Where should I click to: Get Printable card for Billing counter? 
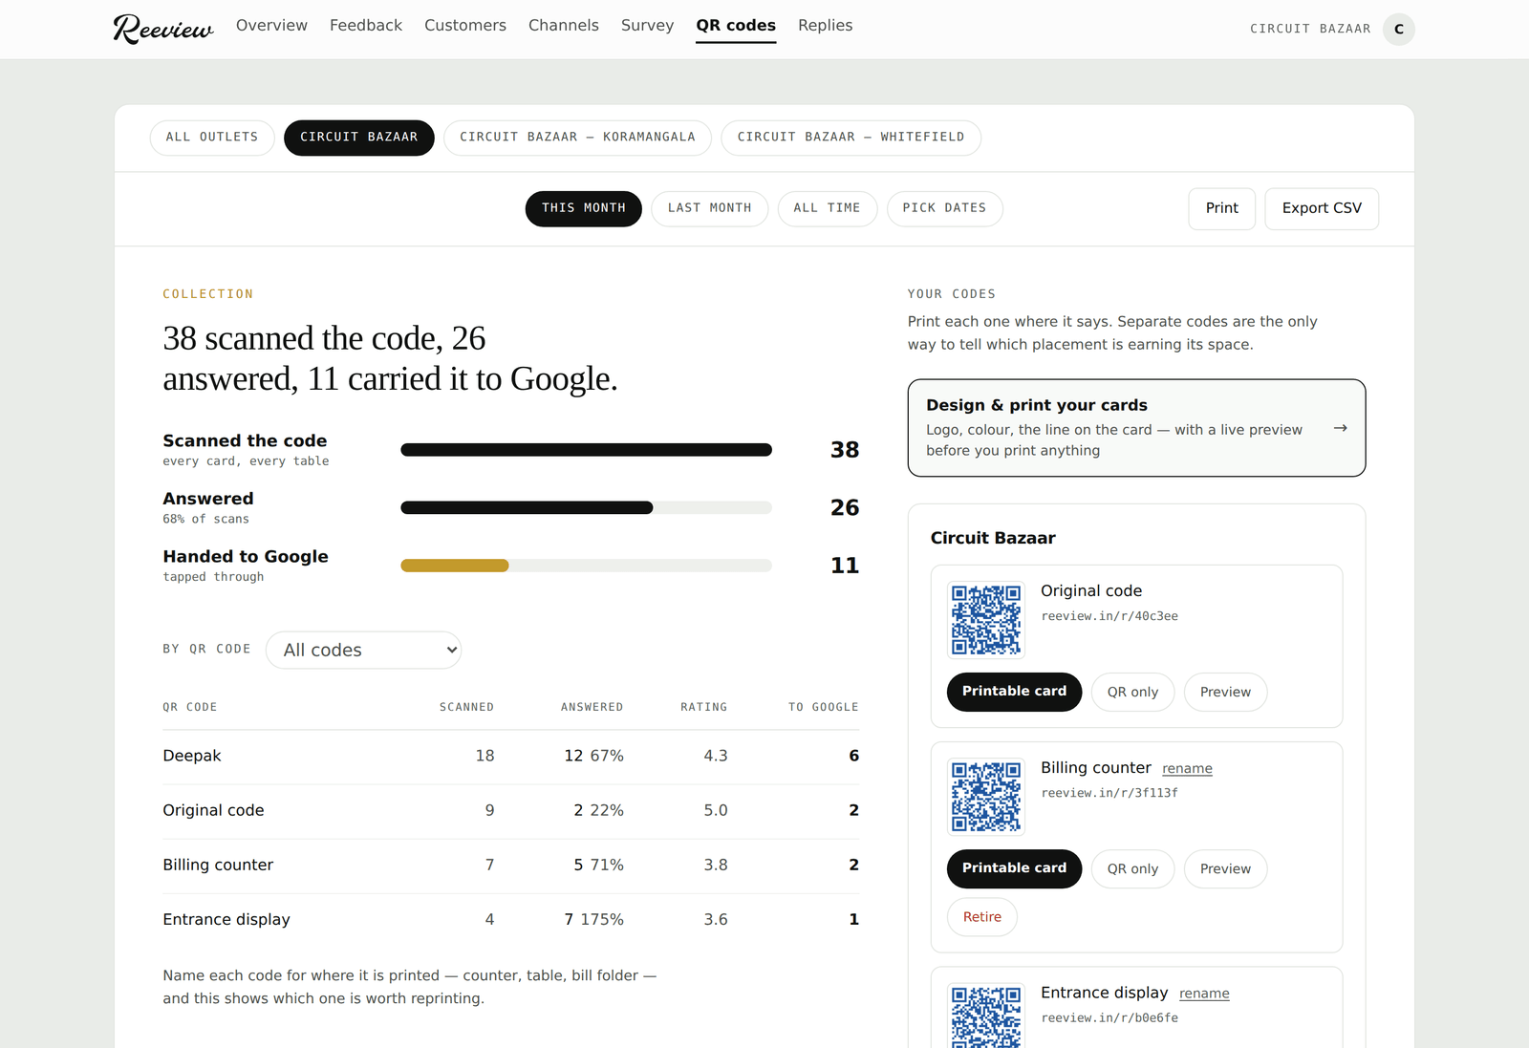pyautogui.click(x=1014, y=868)
